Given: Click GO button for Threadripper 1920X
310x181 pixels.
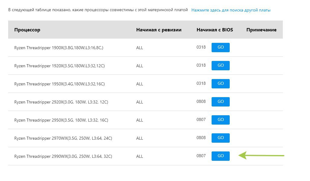Looking at the screenshot, I should pos(220,65).
